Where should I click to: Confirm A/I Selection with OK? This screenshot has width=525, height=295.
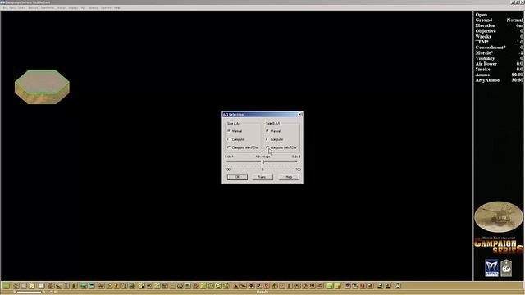click(x=237, y=177)
